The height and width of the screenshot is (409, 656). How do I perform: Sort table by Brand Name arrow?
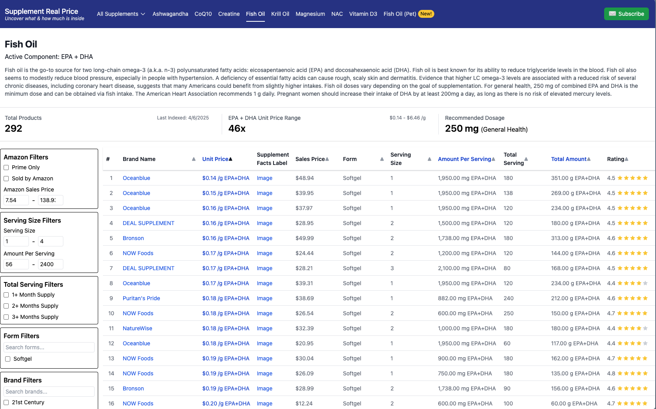(194, 159)
